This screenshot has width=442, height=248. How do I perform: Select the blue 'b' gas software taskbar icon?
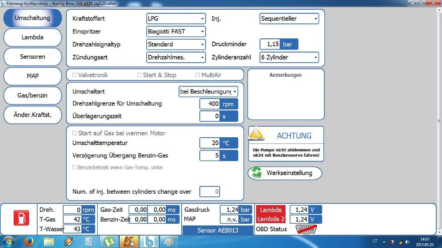[x=149, y=242]
